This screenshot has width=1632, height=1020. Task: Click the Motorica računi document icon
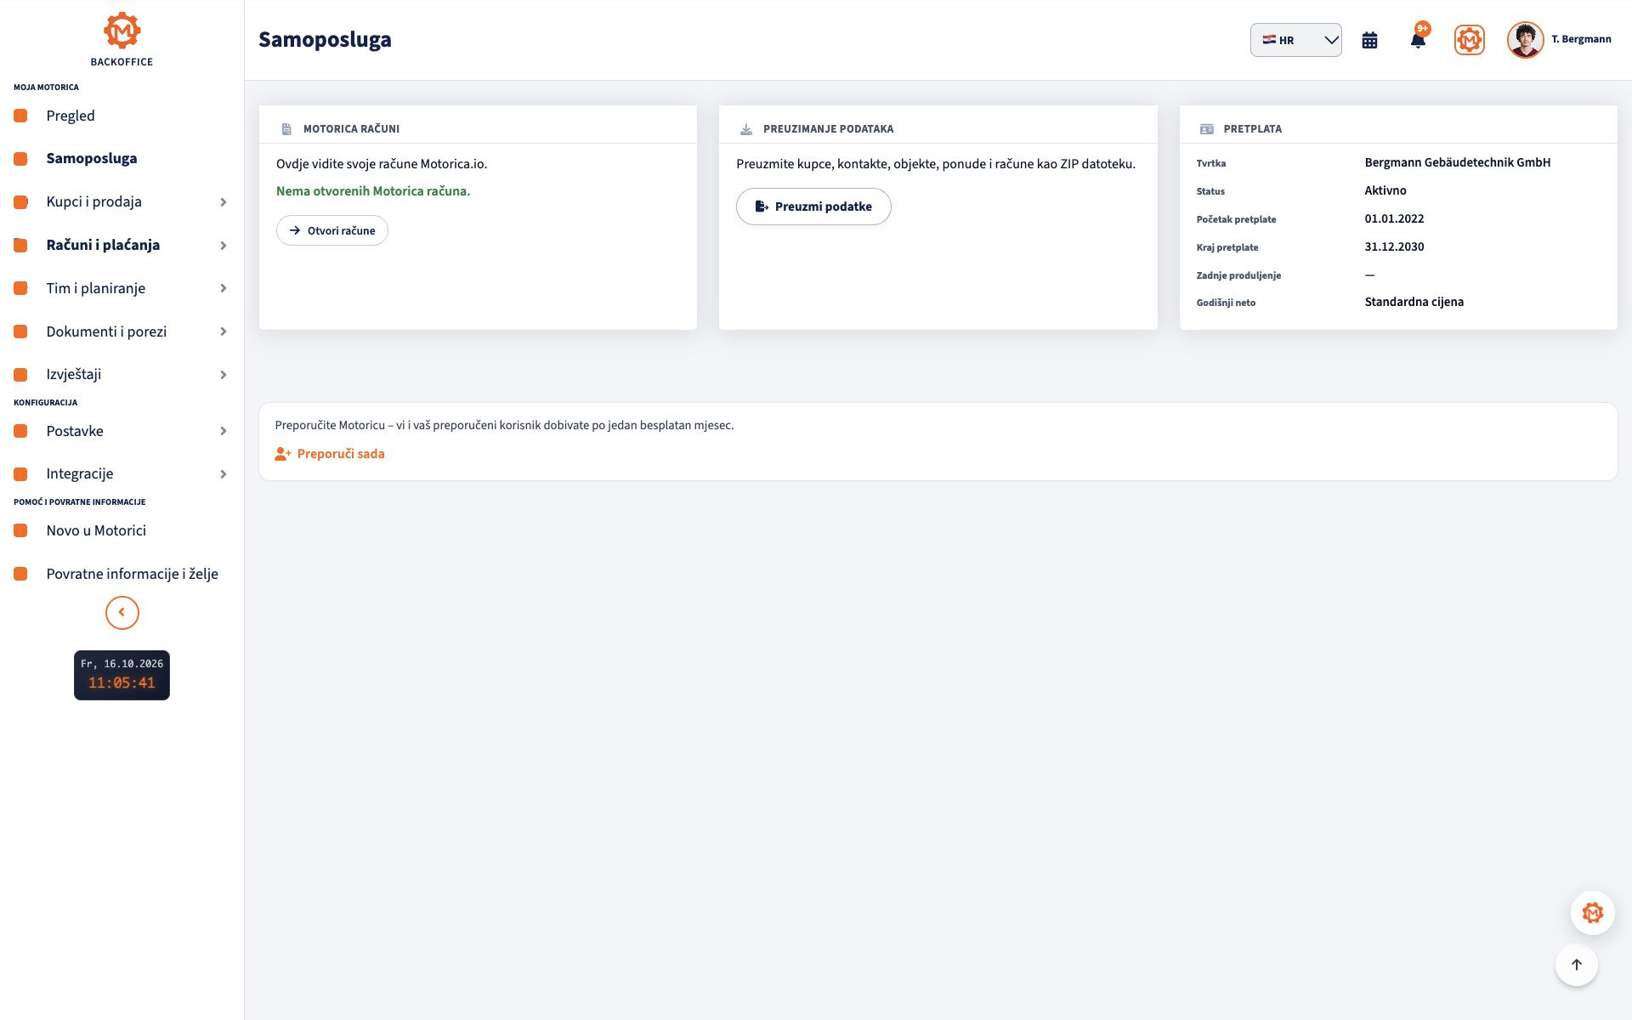tap(286, 129)
